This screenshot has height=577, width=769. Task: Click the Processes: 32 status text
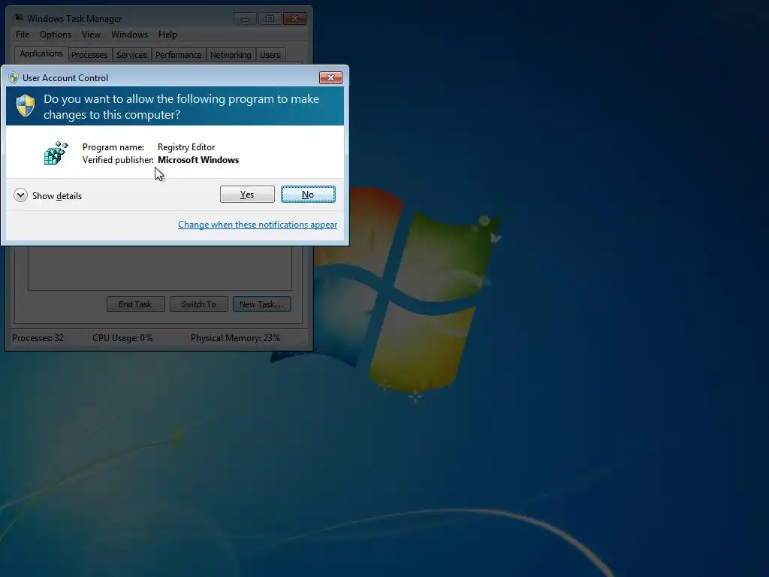[x=38, y=338]
